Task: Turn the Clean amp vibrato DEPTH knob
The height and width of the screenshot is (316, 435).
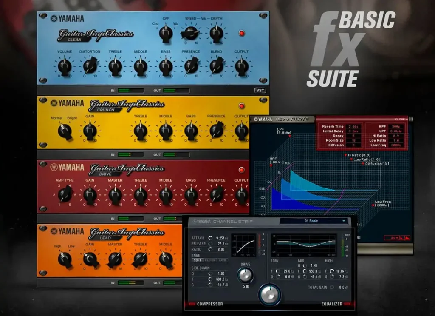Action: (216, 34)
